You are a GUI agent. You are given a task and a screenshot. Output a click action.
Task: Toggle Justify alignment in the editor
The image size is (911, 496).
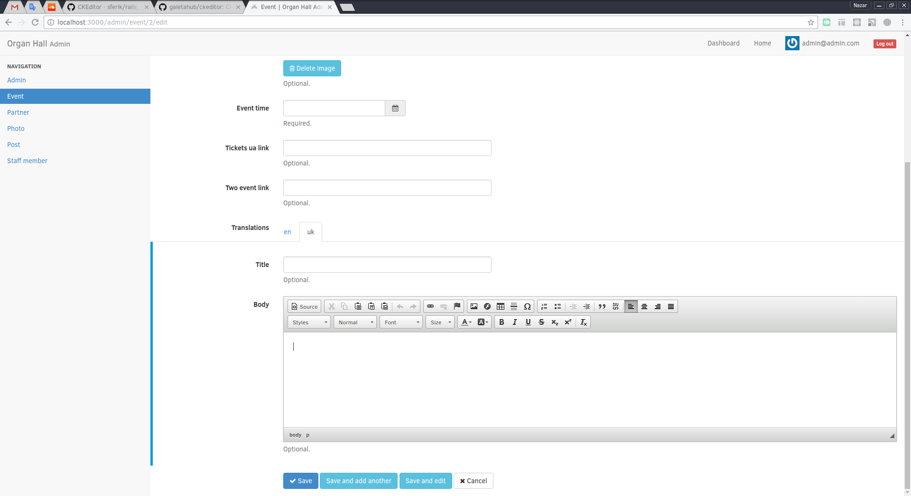(671, 306)
